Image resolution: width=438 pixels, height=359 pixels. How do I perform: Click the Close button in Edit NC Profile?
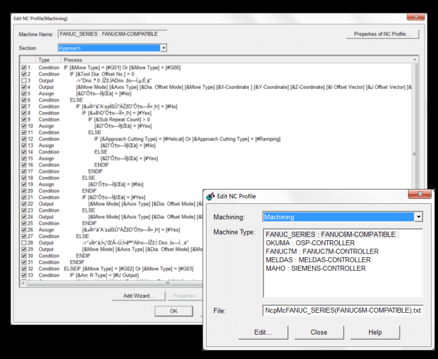(318, 332)
